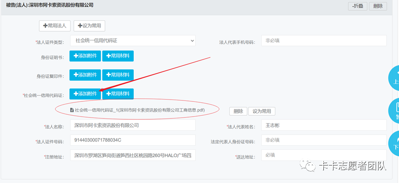This screenshot has height=183, width=399.
Task: Click the round next-step 下 button
Action: click(394, 143)
